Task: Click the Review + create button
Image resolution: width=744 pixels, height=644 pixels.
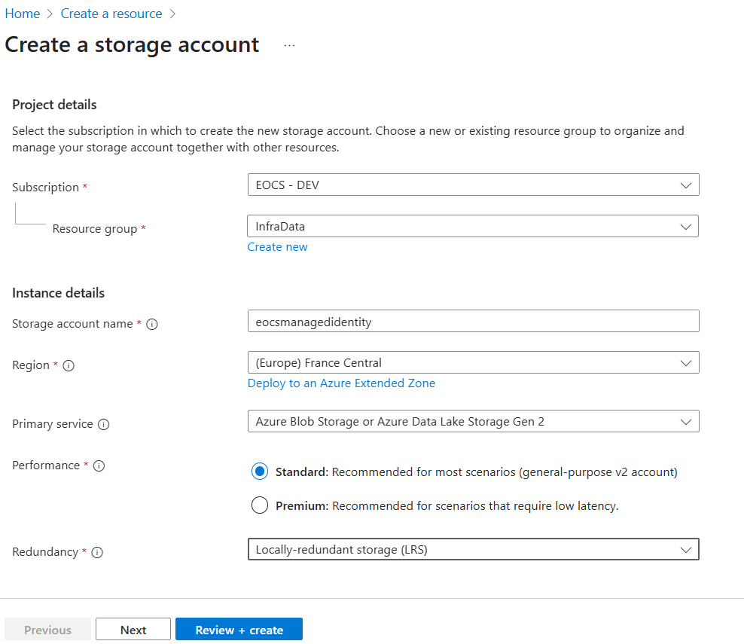Action: 239,629
